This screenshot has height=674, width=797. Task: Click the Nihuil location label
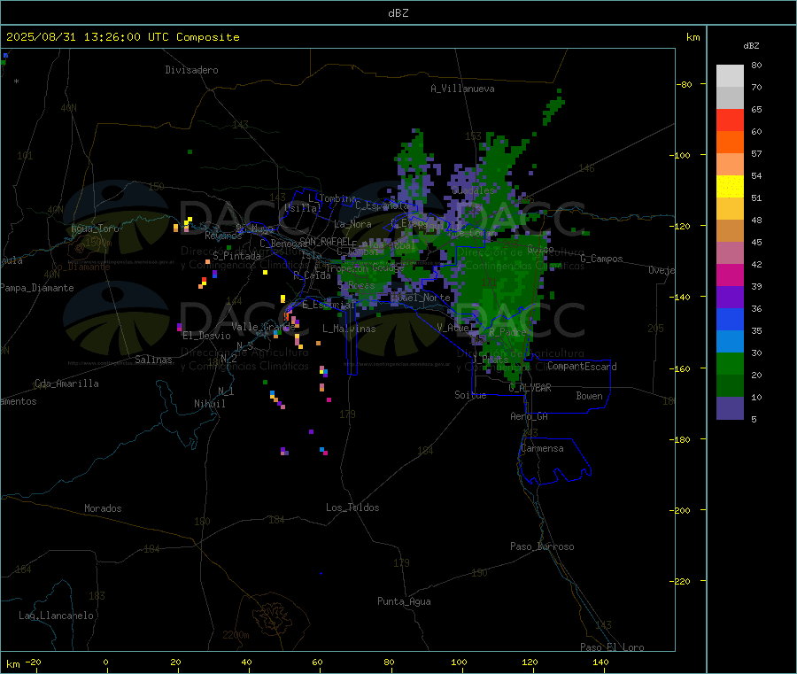[x=209, y=404]
